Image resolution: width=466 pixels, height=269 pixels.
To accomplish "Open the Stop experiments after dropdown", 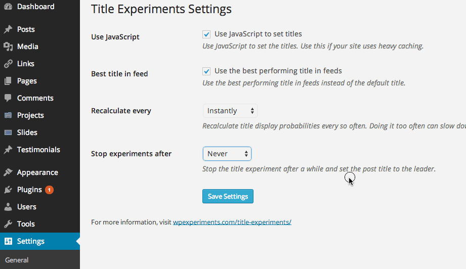I will coord(227,154).
